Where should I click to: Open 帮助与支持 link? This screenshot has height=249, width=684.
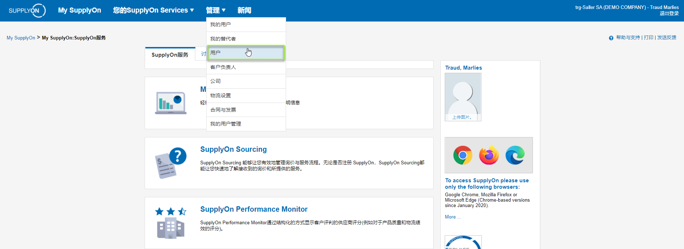(628, 37)
